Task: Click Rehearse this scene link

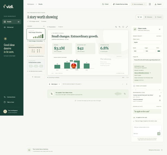Action: point(156,150)
